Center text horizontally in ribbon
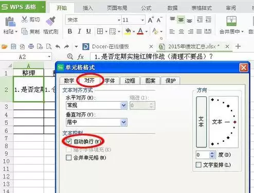Image resolution: width=254 pixels, height=193 pixels. coord(182,31)
